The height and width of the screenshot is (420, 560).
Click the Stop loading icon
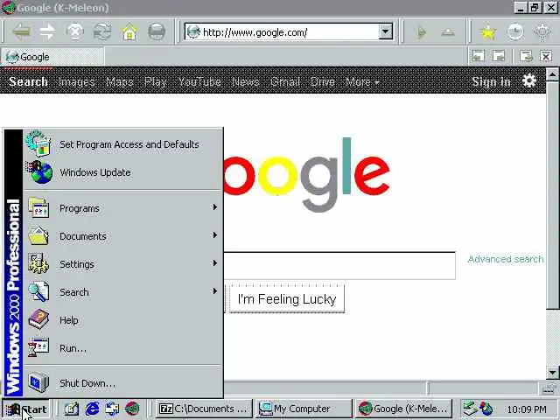pyautogui.click(x=75, y=32)
